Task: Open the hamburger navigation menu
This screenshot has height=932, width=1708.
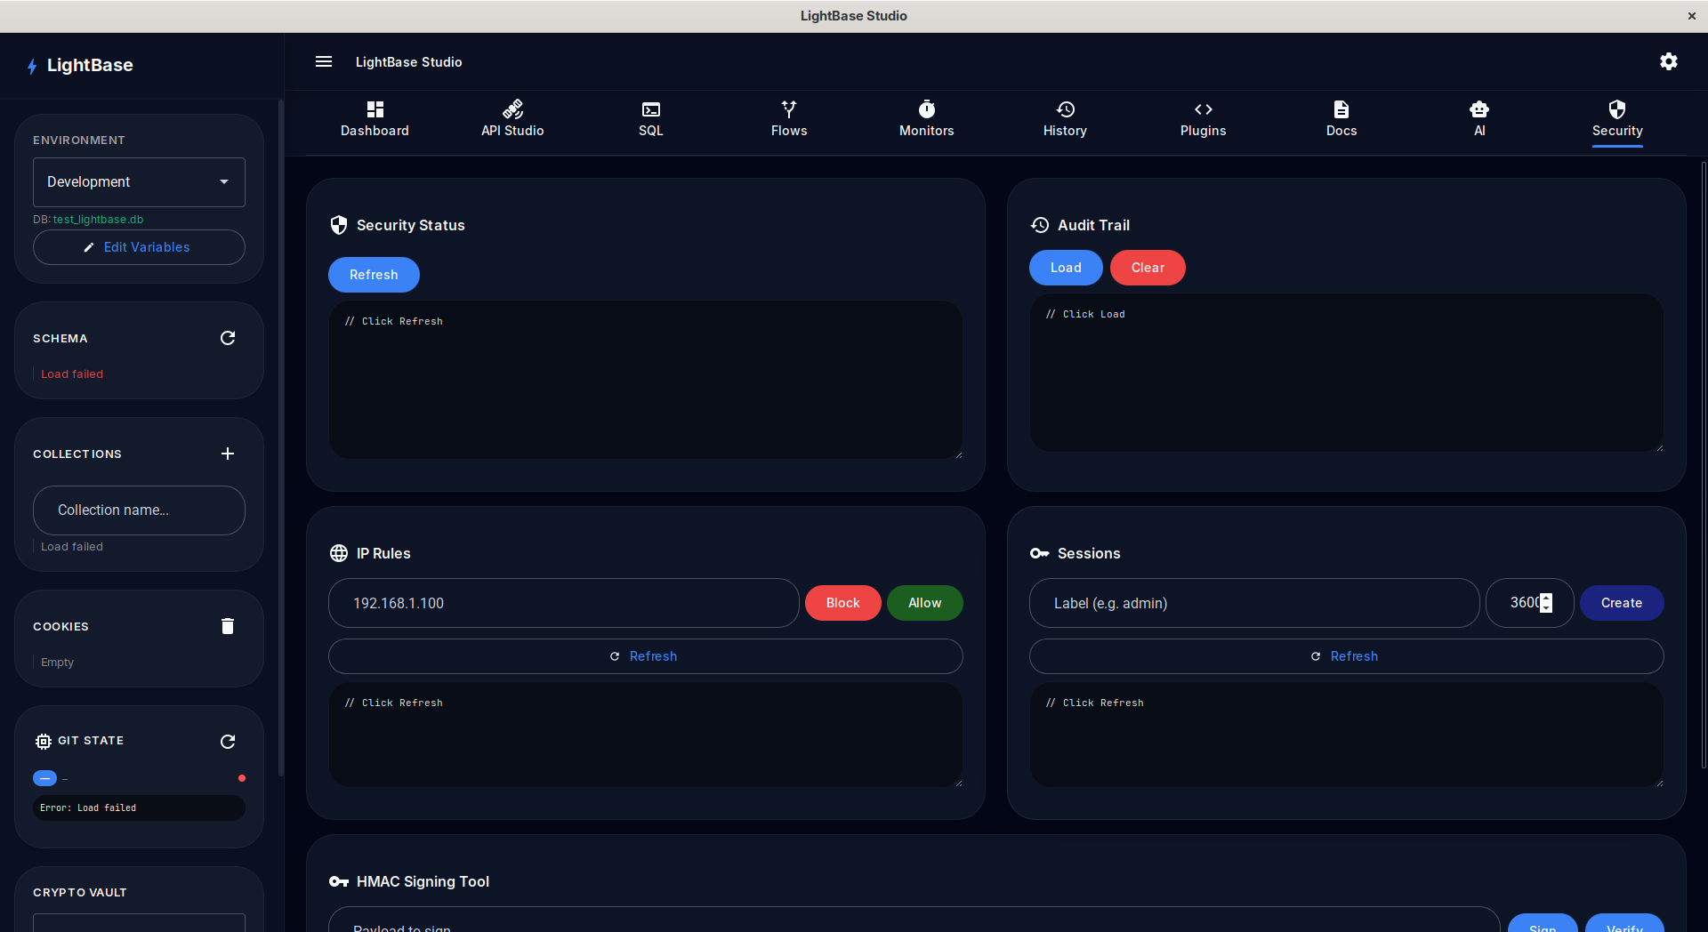Action: click(x=324, y=62)
